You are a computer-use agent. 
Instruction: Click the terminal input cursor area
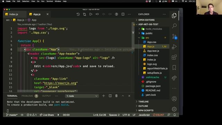coord(8,111)
